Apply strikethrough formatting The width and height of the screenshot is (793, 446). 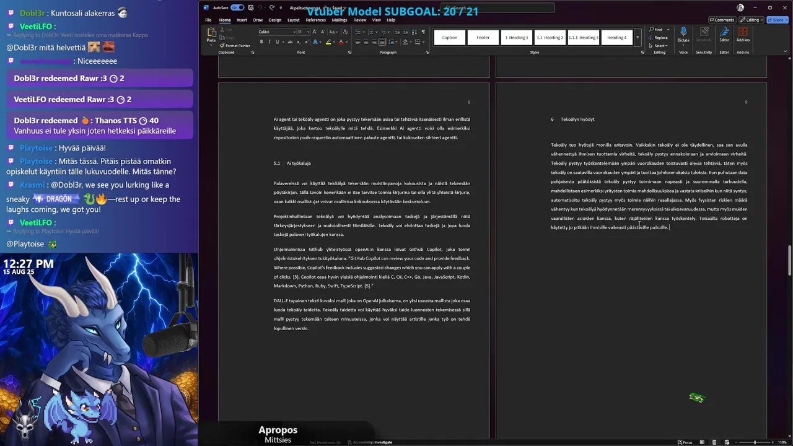click(291, 42)
